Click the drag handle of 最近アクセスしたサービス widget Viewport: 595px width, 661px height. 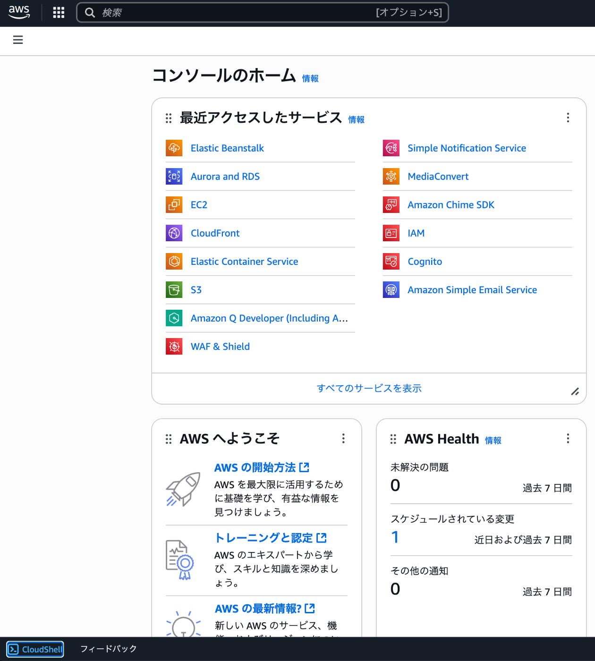coord(169,118)
